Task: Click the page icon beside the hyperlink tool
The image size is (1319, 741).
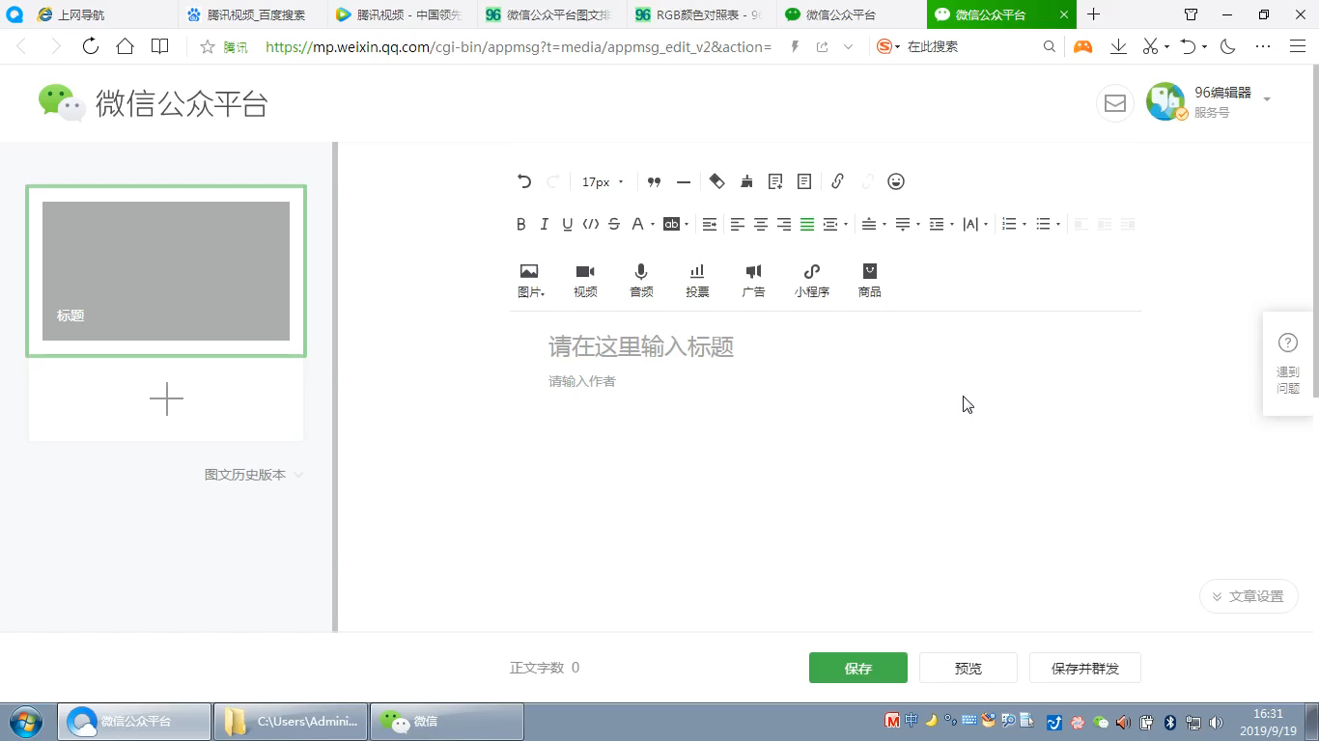Action: pos(804,181)
